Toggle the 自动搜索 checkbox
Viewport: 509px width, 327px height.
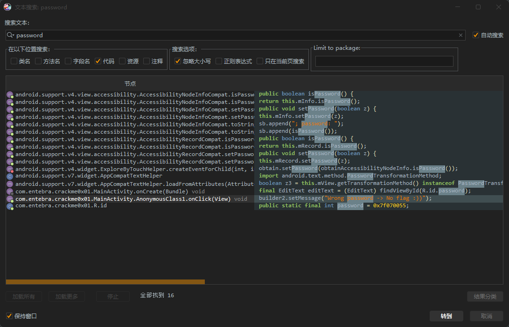click(475, 35)
